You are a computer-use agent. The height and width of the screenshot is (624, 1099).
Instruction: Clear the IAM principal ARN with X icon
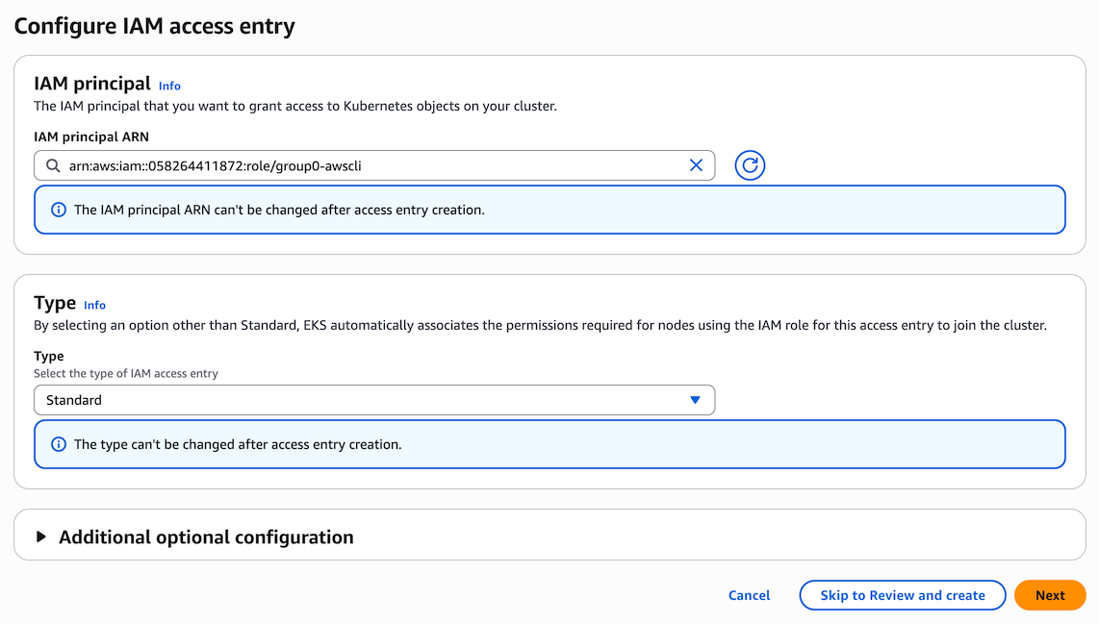click(x=696, y=165)
